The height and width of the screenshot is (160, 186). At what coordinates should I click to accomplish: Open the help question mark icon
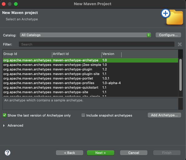point(8,153)
